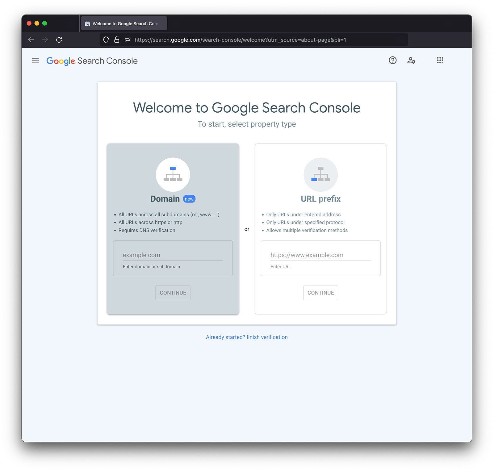Open the Google apps grid
This screenshot has width=494, height=471.
(x=440, y=60)
